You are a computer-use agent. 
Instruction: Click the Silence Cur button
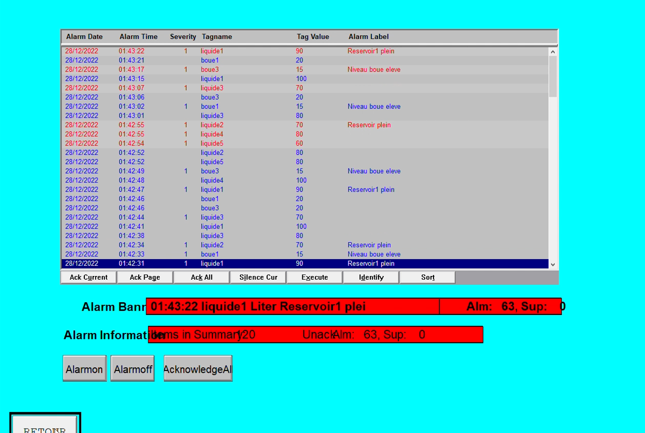point(258,277)
